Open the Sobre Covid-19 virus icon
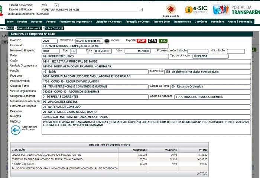This screenshot has height=178, width=260. [x=171, y=9]
